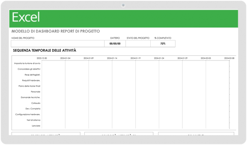Screen dimensions: 247x145
Task: Select task 'Test di sistema'
Action: 34,120
